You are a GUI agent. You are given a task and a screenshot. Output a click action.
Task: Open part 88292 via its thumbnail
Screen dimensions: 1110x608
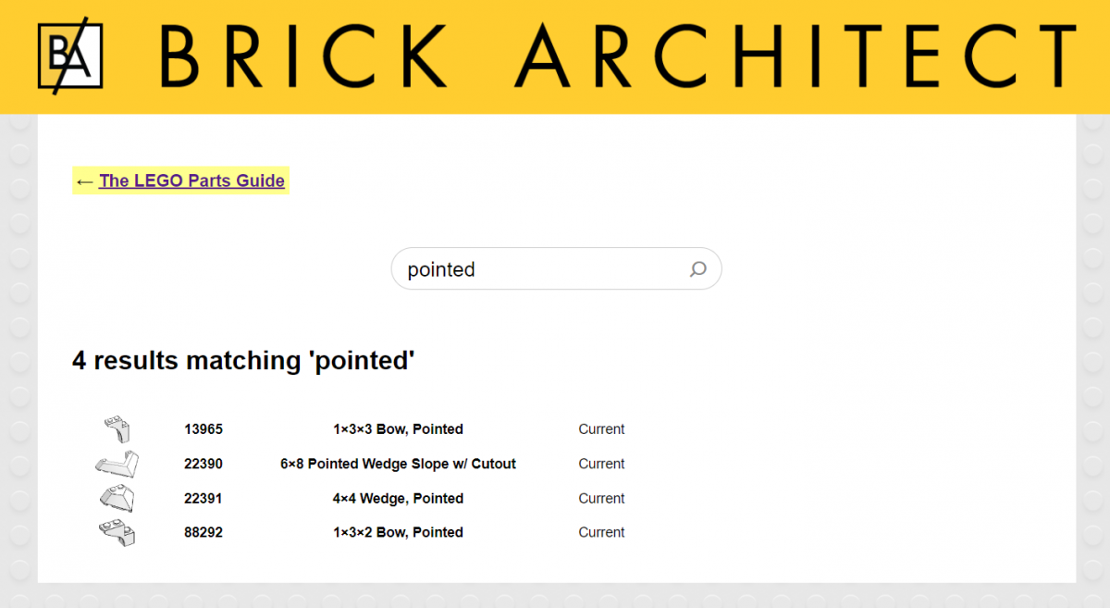118,532
